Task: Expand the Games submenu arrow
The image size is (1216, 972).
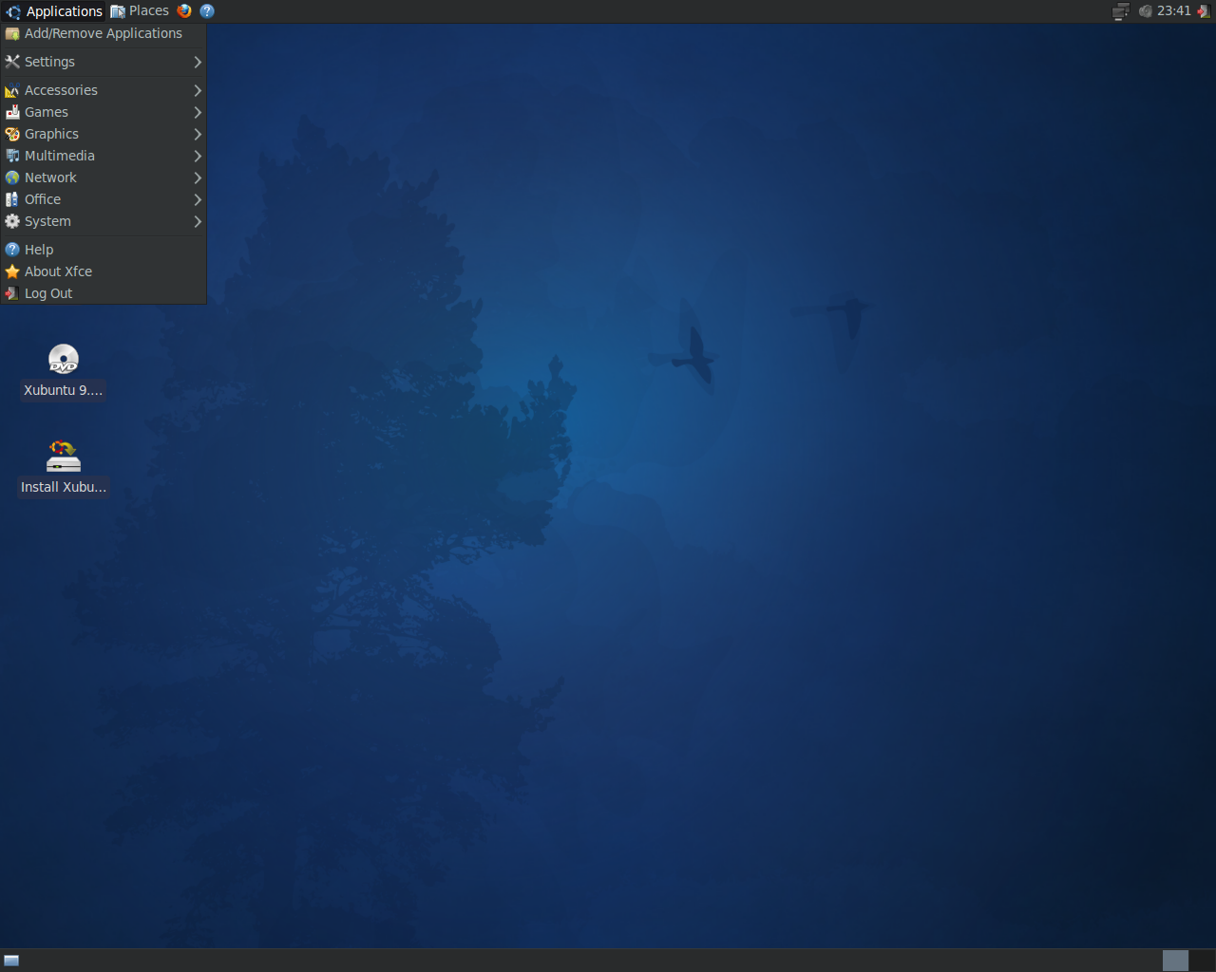Action: point(198,112)
